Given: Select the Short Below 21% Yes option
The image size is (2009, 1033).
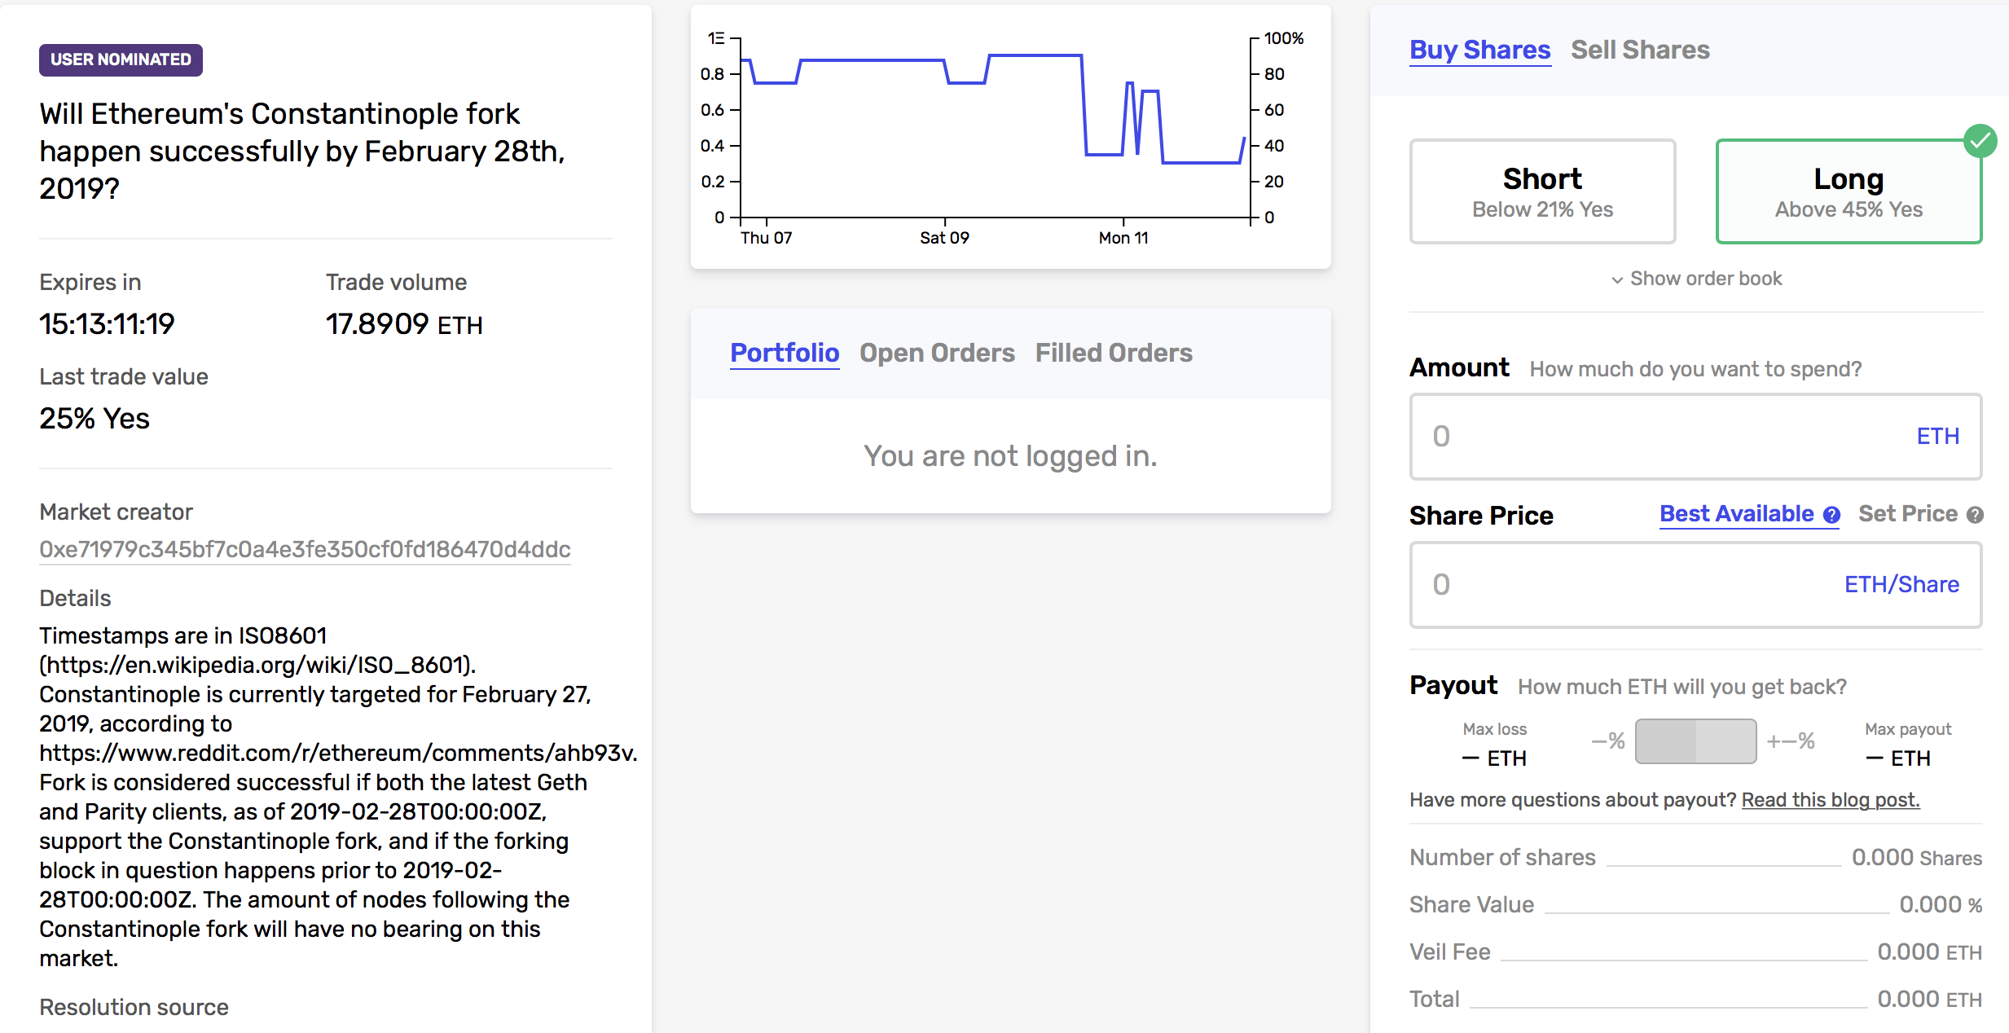Looking at the screenshot, I should pyautogui.click(x=1542, y=191).
